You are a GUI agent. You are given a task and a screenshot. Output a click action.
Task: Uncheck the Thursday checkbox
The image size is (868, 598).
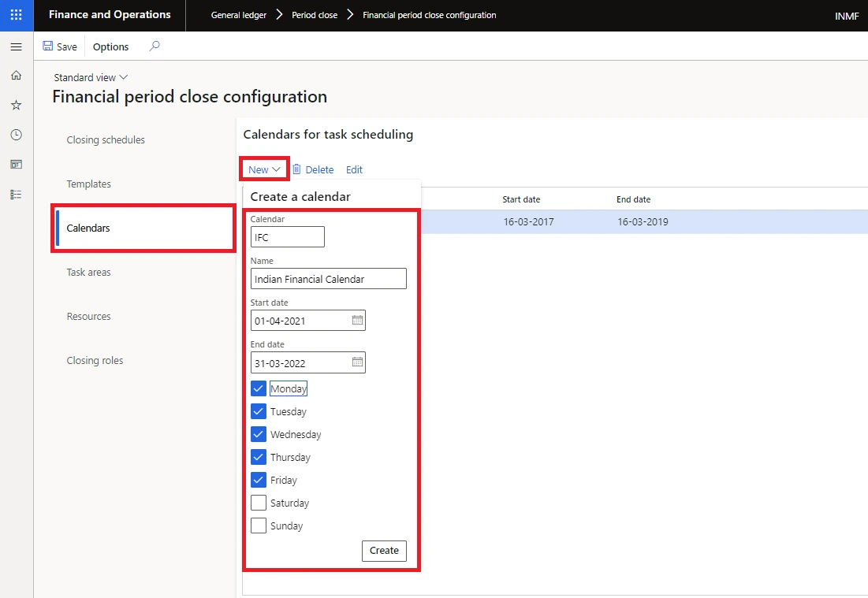[259, 457]
